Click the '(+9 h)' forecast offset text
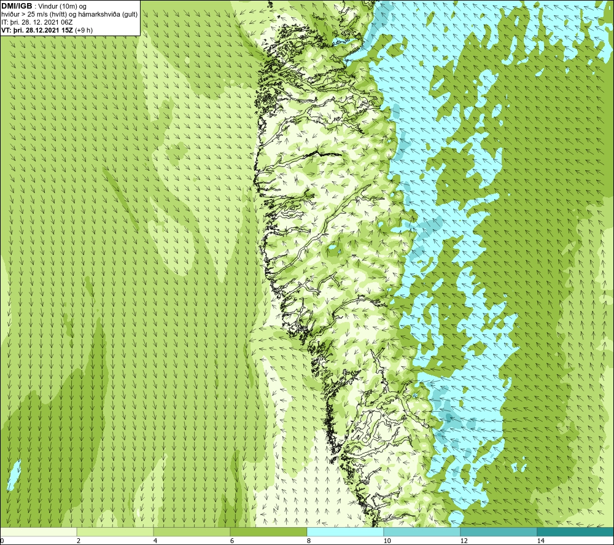This screenshot has width=614, height=545. 84,30
